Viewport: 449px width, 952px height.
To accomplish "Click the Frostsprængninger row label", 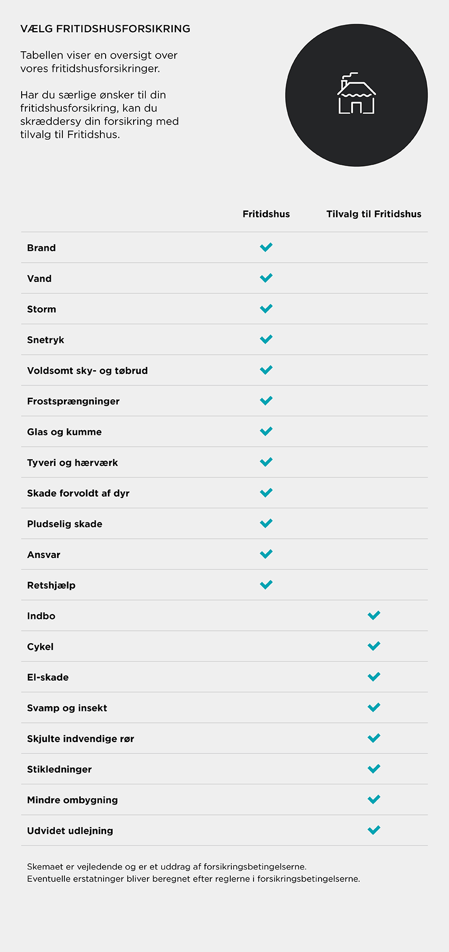I will pyautogui.click(x=73, y=401).
